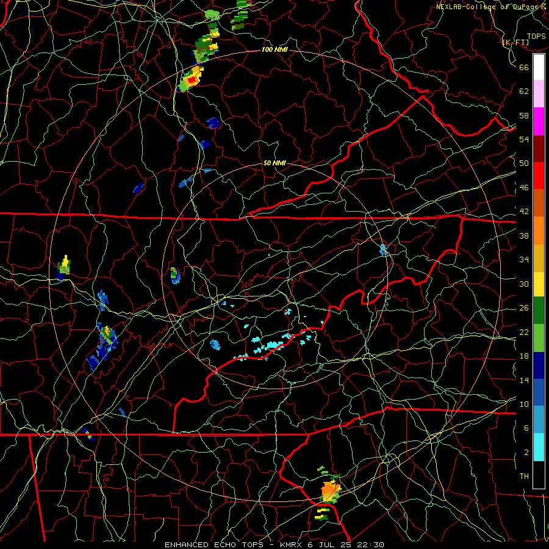Pick the yellow legend swatch beside 30

539,284
